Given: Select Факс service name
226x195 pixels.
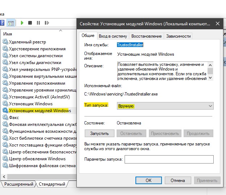Looking at the screenshot, I should (x=14, y=118).
